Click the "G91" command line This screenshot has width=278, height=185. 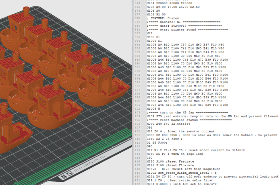pyautogui.click(x=150, y=128)
